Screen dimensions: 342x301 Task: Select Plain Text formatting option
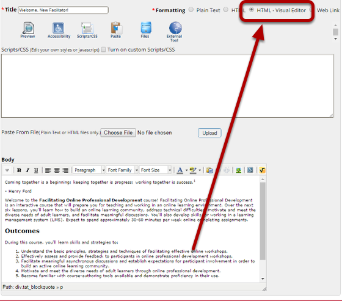tap(191, 10)
